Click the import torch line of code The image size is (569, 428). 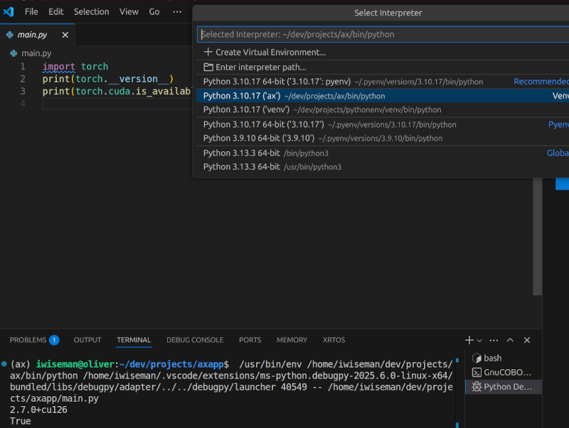75,67
